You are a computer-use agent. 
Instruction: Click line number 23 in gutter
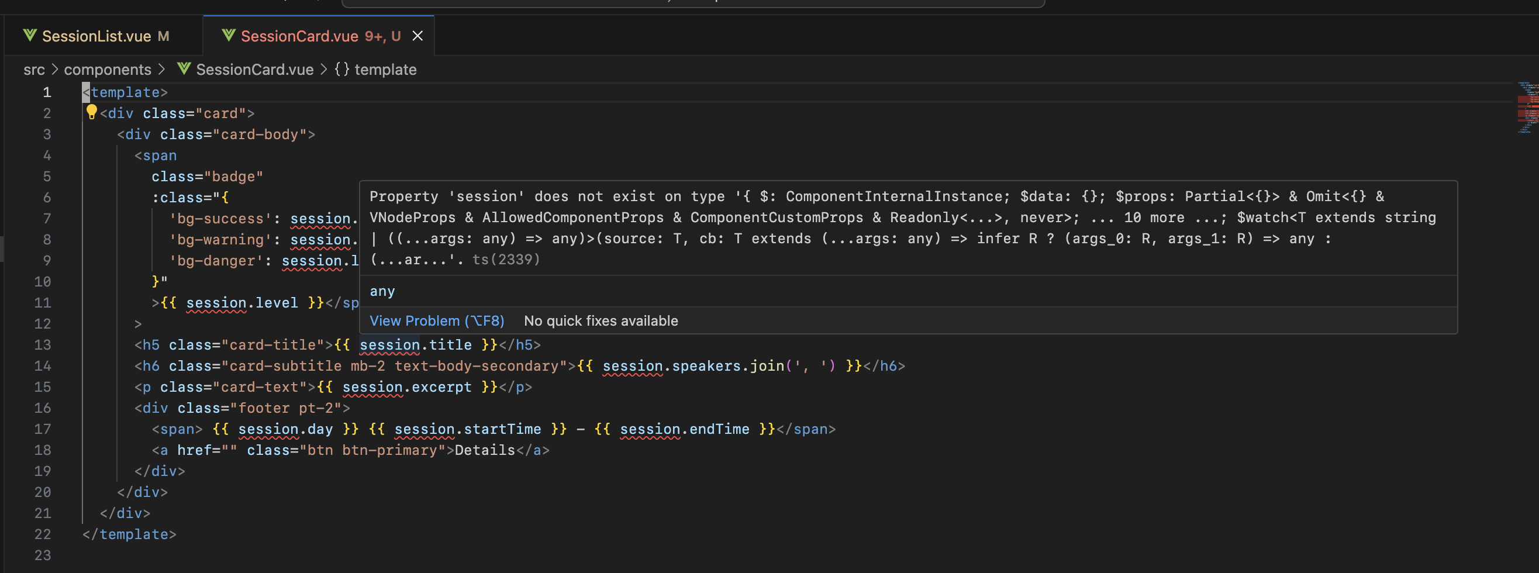tap(43, 555)
